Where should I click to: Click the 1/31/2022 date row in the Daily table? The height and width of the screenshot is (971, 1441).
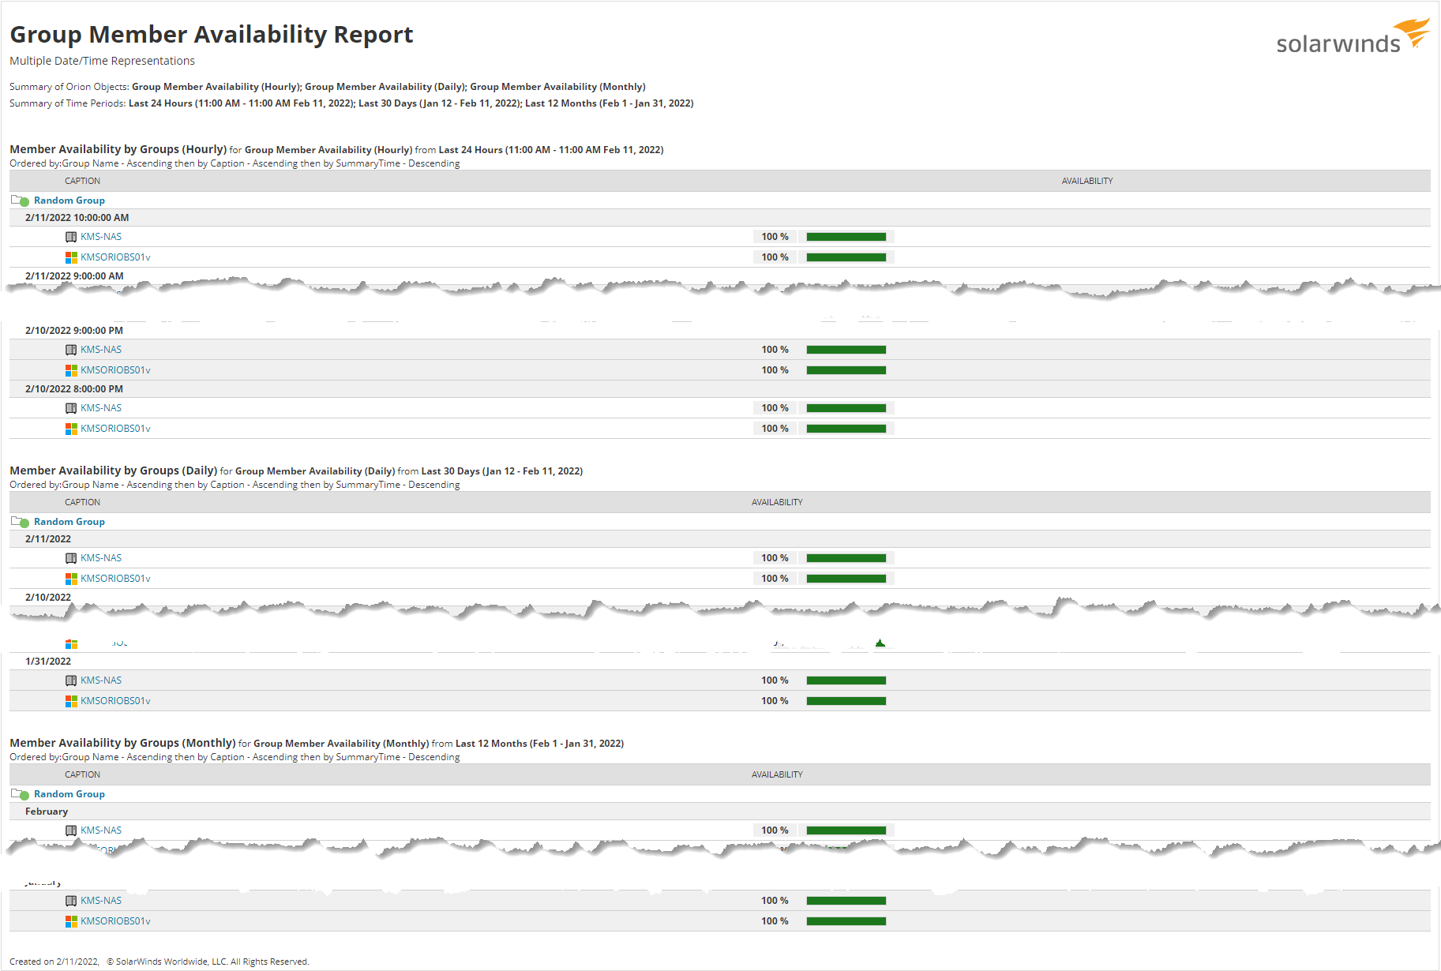pyautogui.click(x=720, y=662)
